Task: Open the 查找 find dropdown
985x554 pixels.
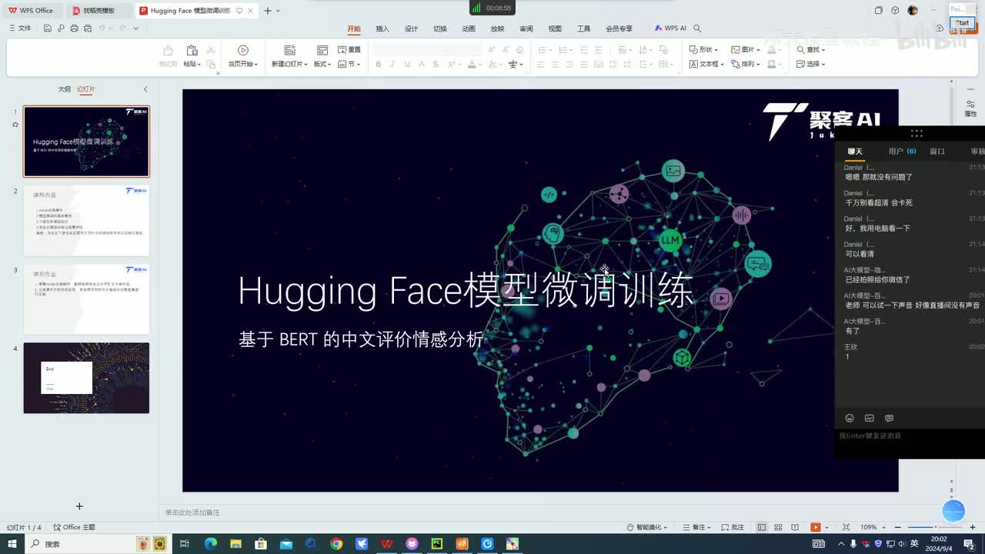Action: pyautogui.click(x=811, y=50)
